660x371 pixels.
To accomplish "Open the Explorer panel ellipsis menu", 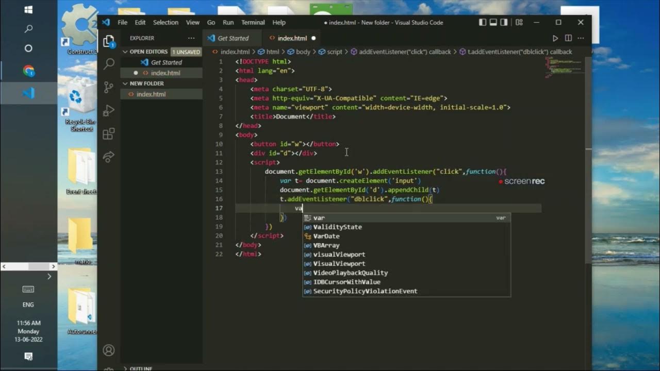I will coord(191,38).
